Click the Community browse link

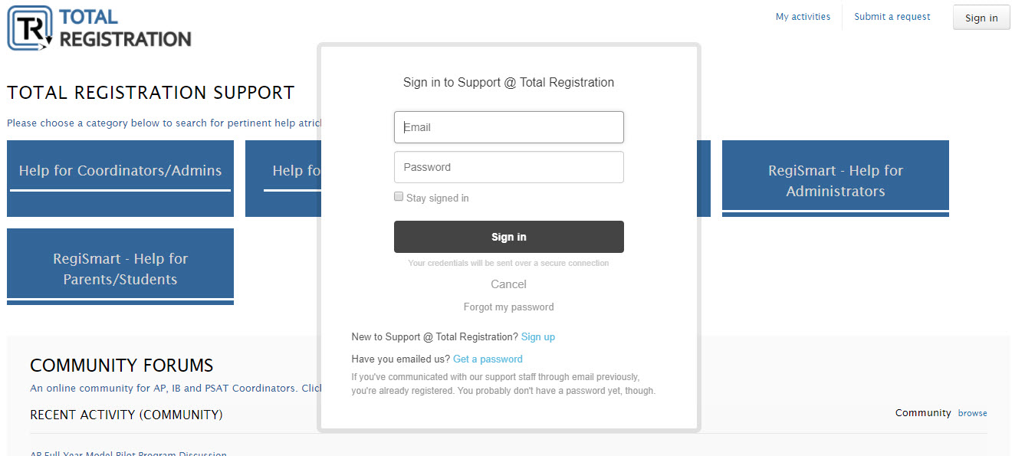click(x=973, y=413)
